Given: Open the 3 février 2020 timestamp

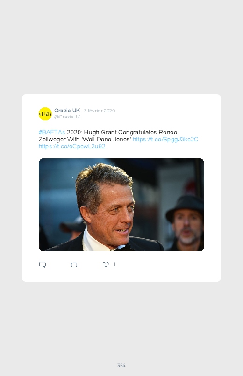Looking at the screenshot, I should [x=100, y=111].
